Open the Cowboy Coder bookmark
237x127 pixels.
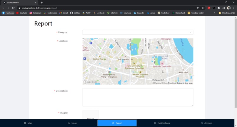(196, 13)
